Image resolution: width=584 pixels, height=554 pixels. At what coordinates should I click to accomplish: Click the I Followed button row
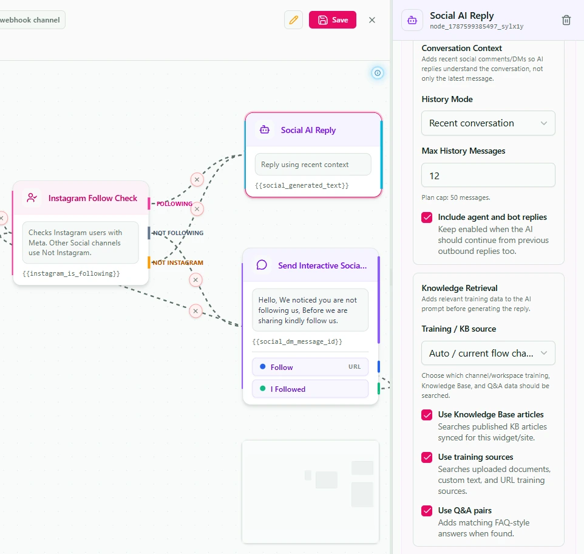310,389
